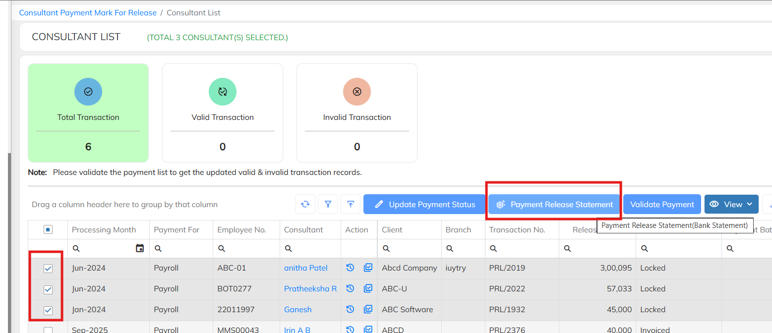Image resolution: width=772 pixels, height=333 pixels.
Task: Click the Validate Payment button
Action: (x=662, y=204)
